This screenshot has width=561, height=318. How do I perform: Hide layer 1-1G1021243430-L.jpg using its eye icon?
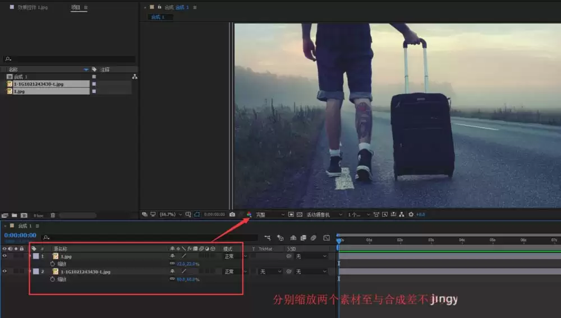pyautogui.click(x=4, y=271)
